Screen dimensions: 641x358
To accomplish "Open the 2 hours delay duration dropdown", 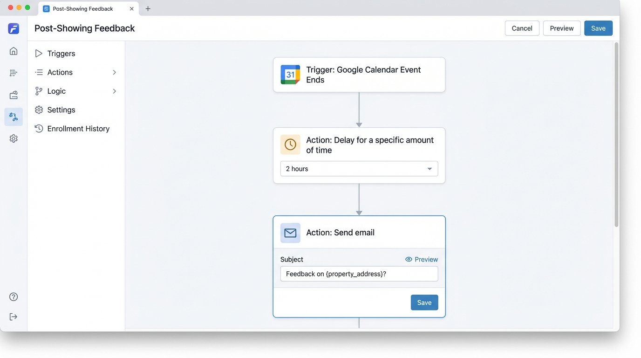I will click(x=359, y=169).
